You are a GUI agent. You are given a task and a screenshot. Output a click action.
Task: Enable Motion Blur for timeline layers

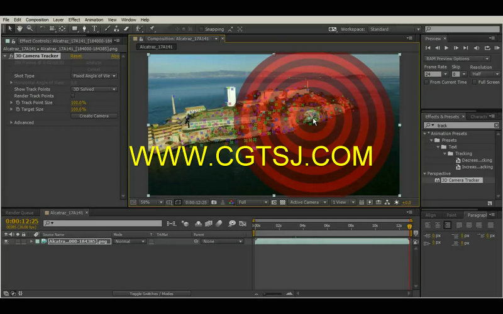pyautogui.click(x=219, y=224)
